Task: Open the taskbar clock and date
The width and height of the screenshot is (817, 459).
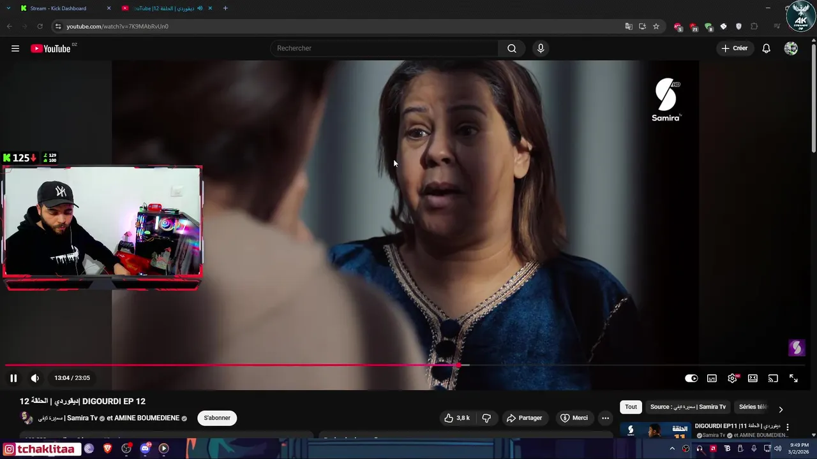Action: tap(799, 448)
